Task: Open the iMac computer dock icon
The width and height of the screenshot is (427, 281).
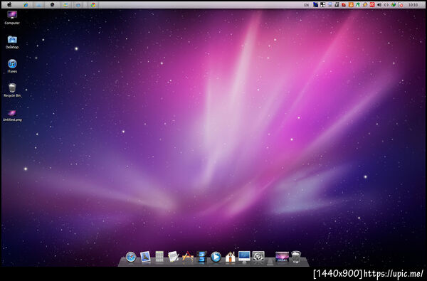Action: pos(244,257)
